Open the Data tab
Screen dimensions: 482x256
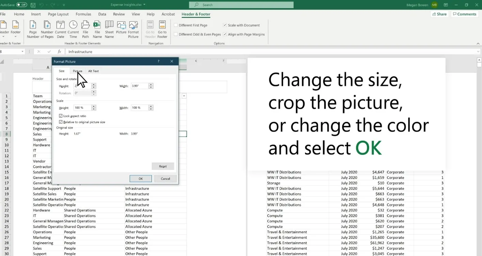pyautogui.click(x=102, y=14)
